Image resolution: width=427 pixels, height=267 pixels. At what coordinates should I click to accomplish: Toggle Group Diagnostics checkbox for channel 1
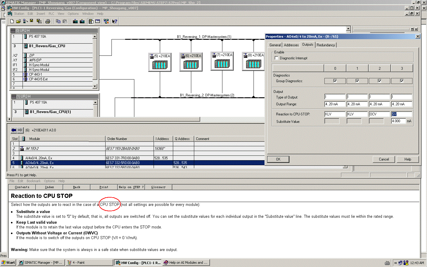coord(357,81)
